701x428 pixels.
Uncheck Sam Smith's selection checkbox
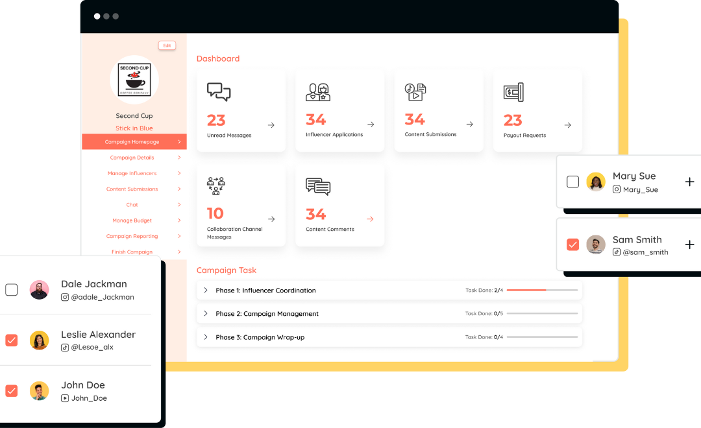[572, 244]
